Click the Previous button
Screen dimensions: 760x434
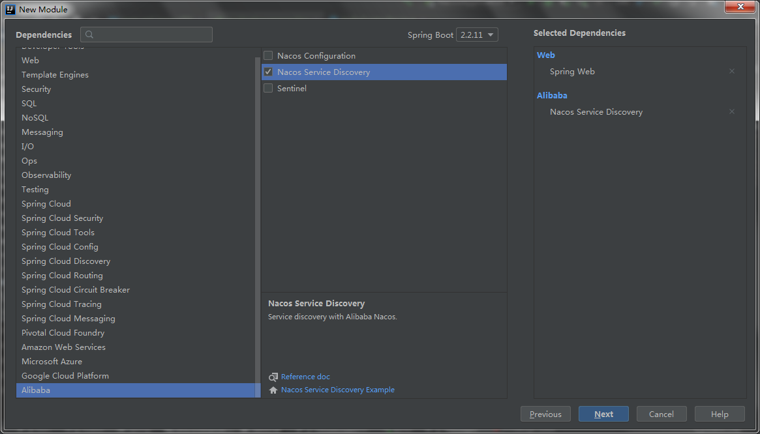pyautogui.click(x=545, y=414)
